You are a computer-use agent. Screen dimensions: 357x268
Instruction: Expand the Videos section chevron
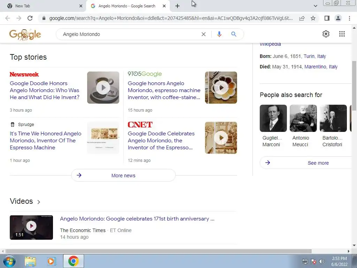[x=39, y=202]
